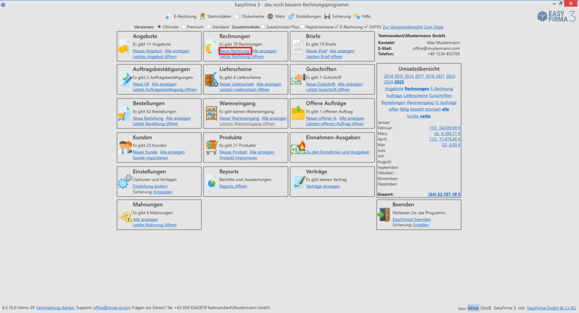Screen dimensions: 579x313
Task: Filter Umsatzübersicht by fällig
Action: tap(404, 109)
